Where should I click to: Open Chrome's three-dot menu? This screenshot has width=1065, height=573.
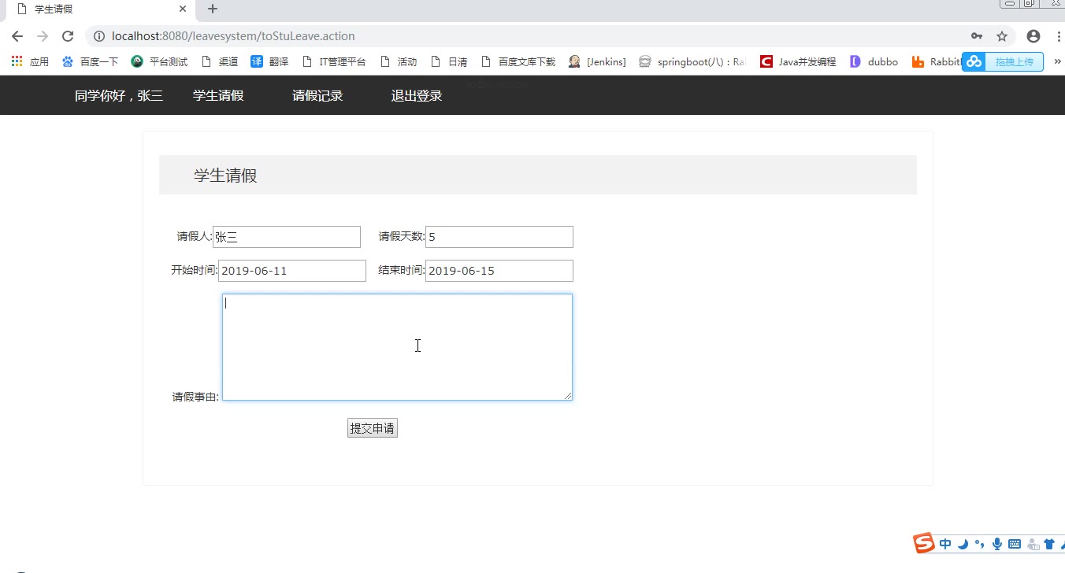coord(1059,36)
